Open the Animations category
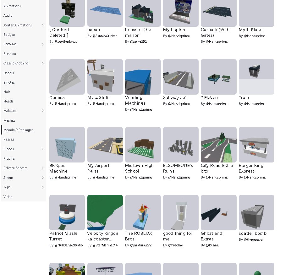The width and height of the screenshot is (291, 275). [x=12, y=6]
